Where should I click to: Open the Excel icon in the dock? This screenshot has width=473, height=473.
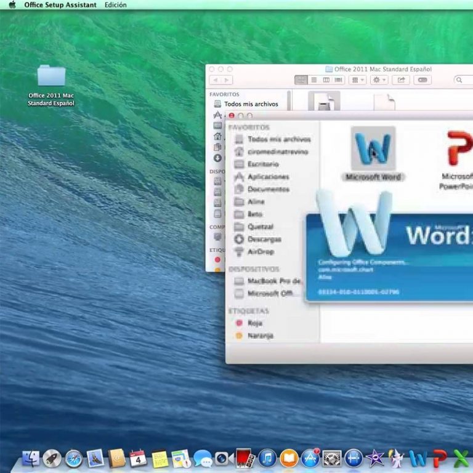461,458
